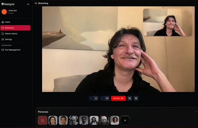Image resolution: width=198 pixels, height=128 pixels.
Task: Click the livesync logo
Action: click(8, 4)
